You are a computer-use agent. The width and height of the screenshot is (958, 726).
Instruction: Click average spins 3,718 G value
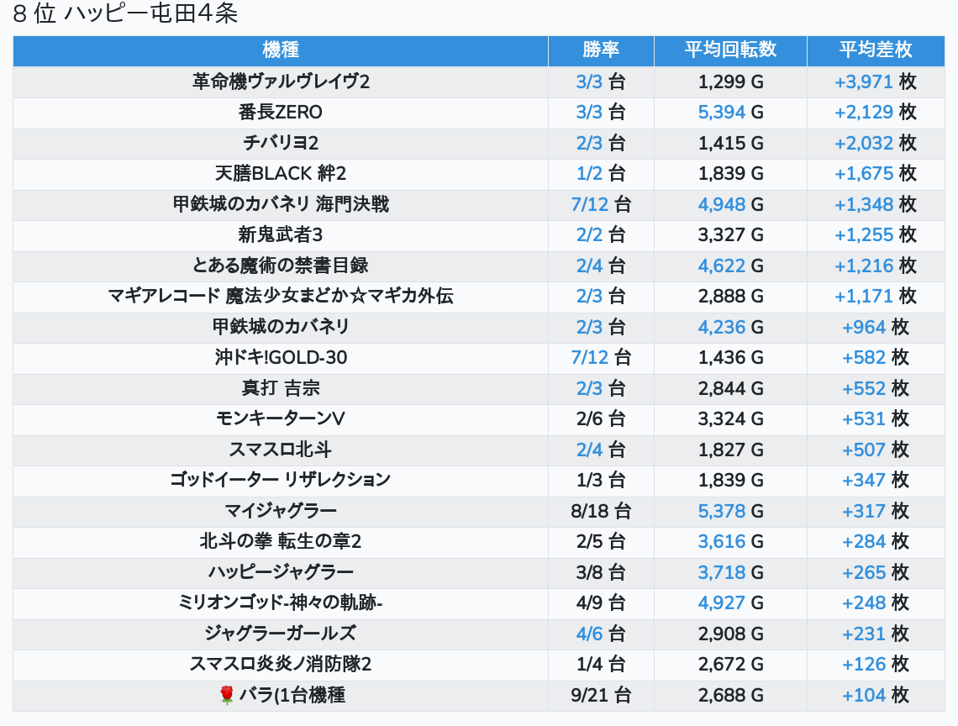[731, 572]
